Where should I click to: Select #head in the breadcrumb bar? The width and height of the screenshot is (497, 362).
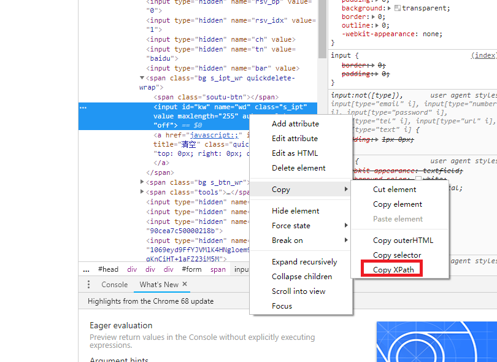pyautogui.click(x=108, y=269)
